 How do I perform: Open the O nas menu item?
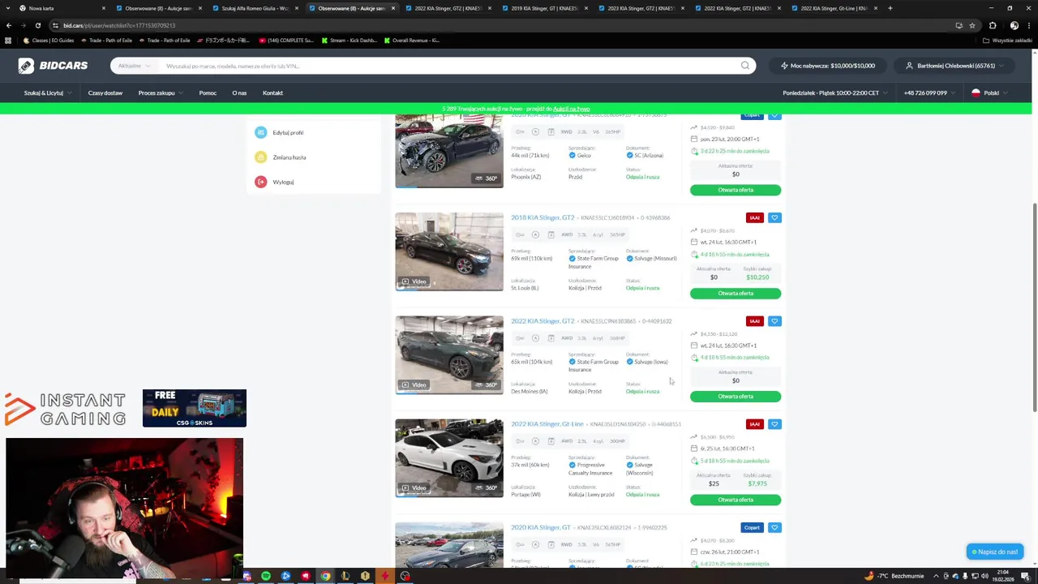click(239, 92)
